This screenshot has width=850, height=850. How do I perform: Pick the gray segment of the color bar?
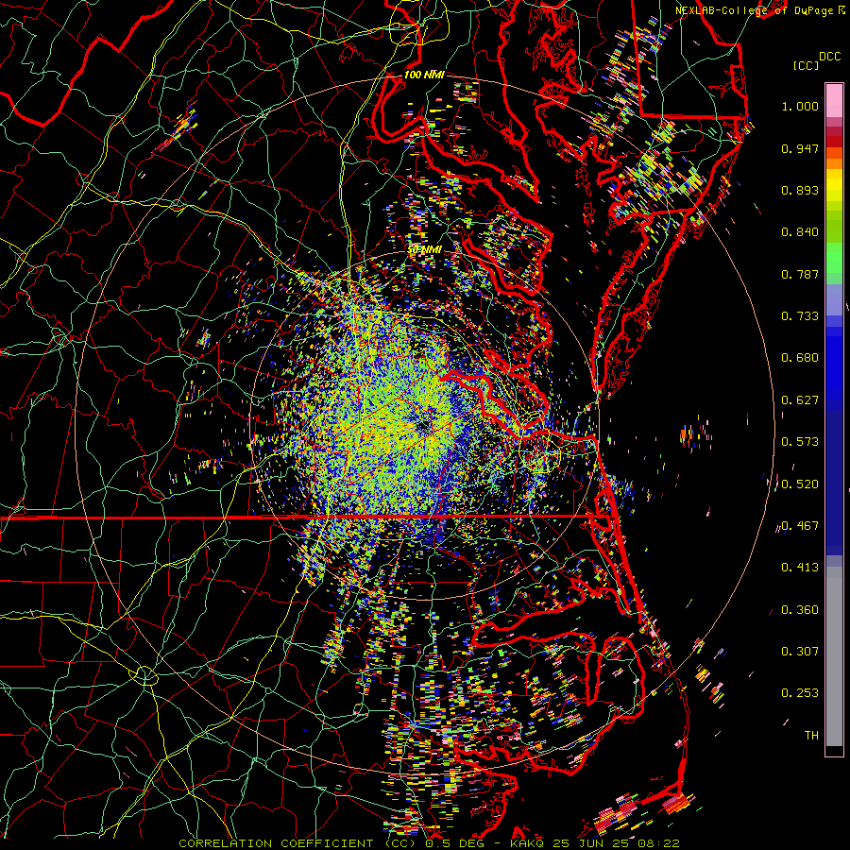pos(834,656)
